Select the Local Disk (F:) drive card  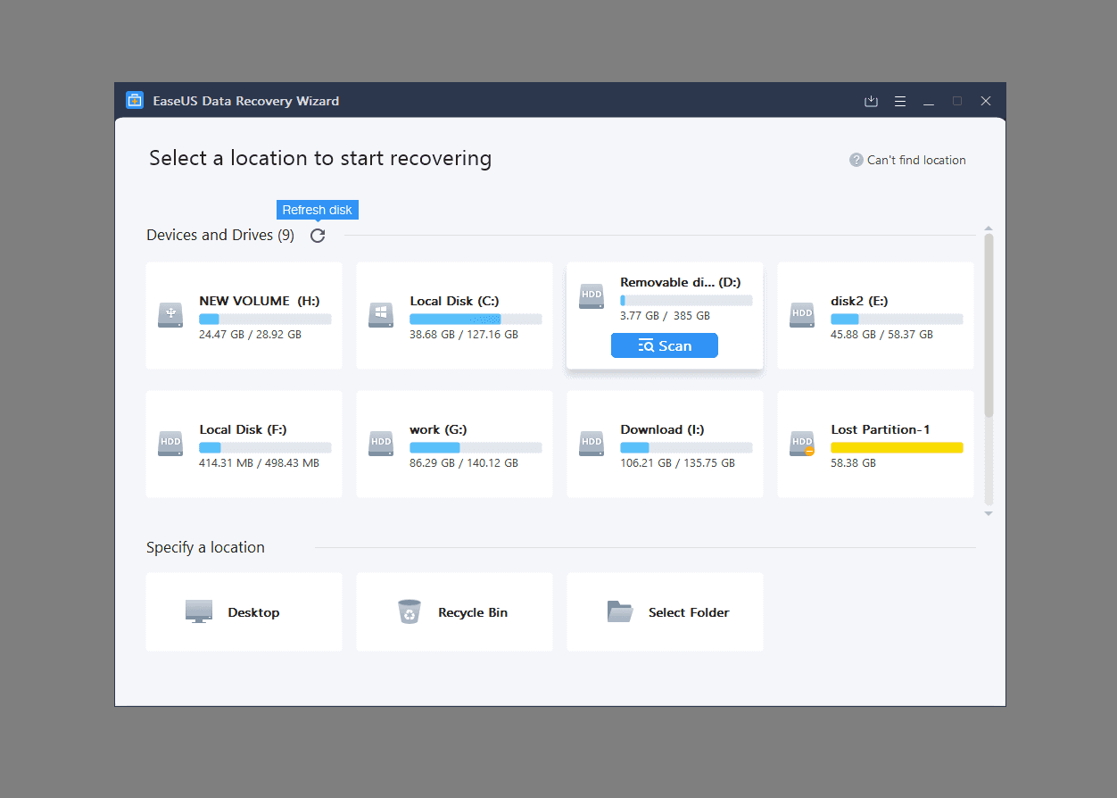[243, 443]
